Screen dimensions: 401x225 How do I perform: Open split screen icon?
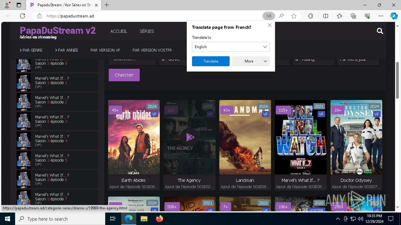(x=325, y=16)
